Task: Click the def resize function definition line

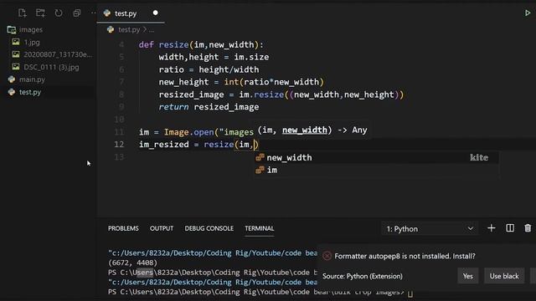Action: (201, 44)
